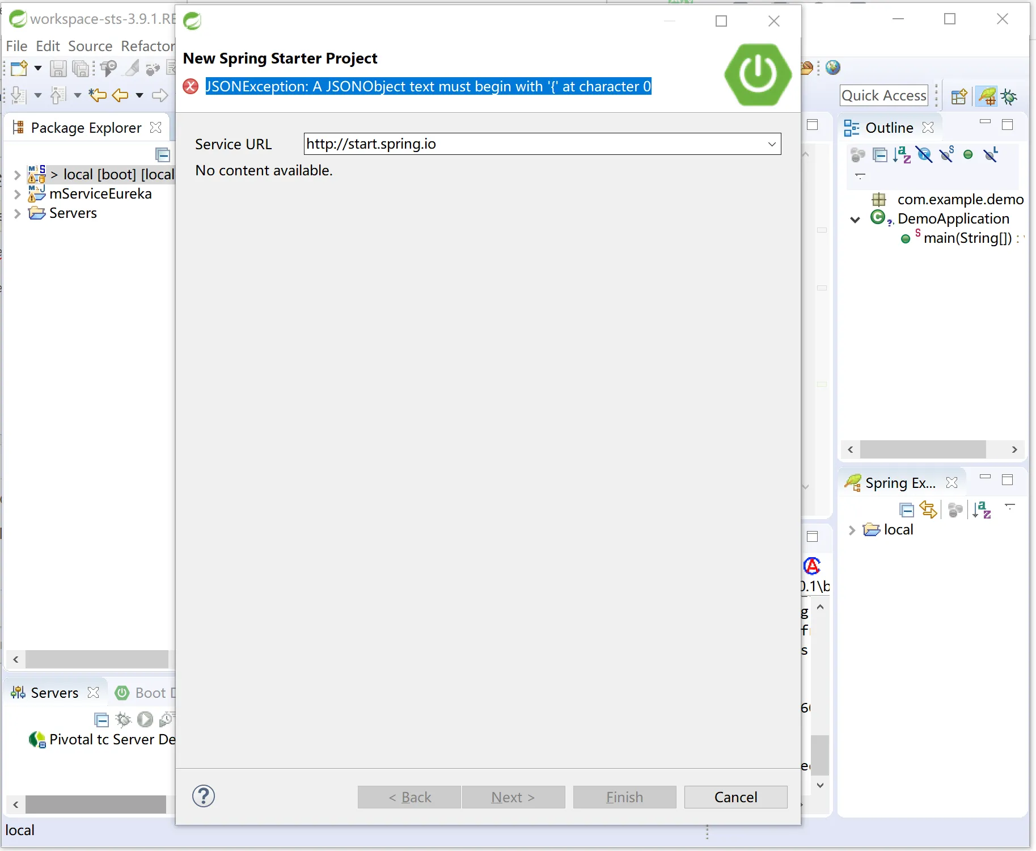1036x851 pixels.
Task: Open the Edit menu
Action: coord(48,46)
